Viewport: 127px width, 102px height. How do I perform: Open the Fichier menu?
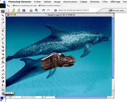(x=38, y=2)
